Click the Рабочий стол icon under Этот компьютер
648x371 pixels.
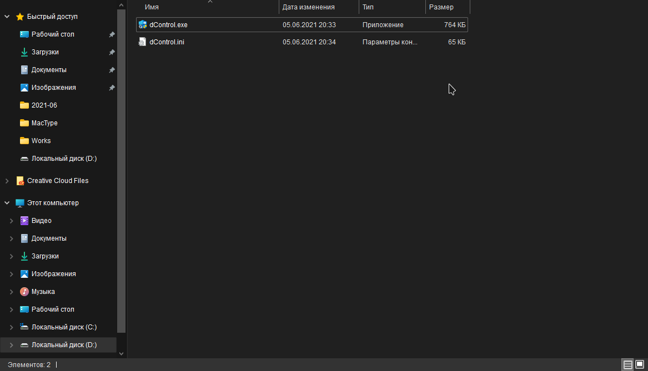24,309
